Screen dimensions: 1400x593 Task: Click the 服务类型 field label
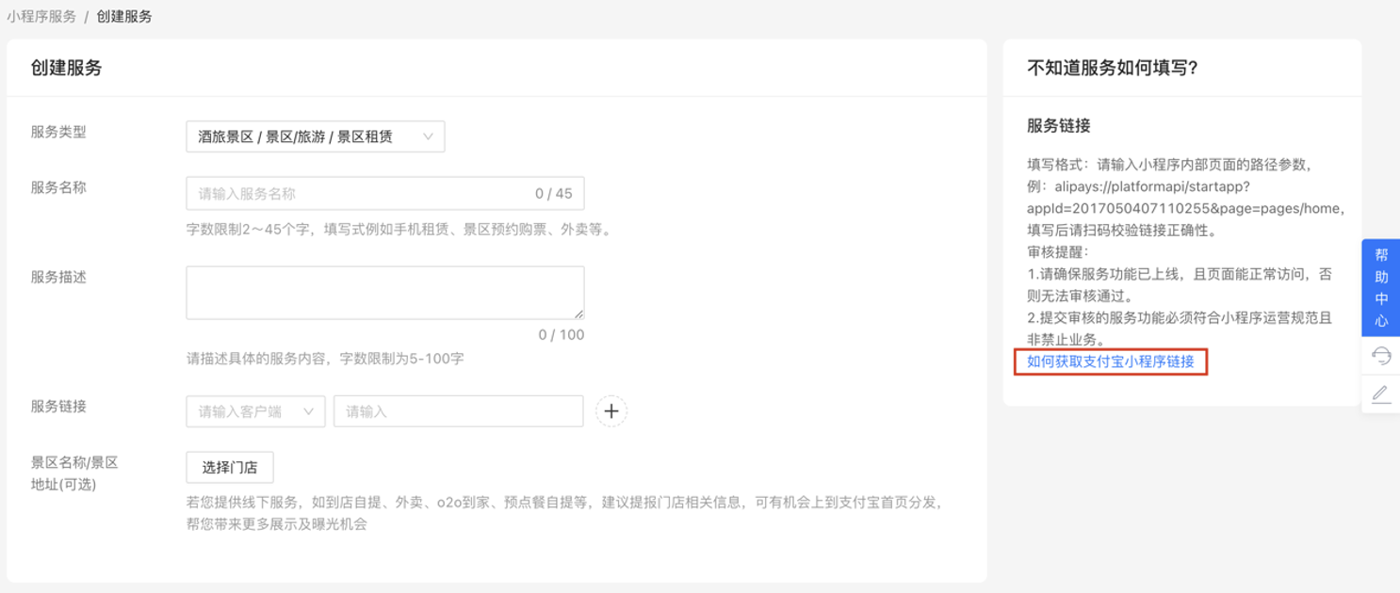(58, 132)
